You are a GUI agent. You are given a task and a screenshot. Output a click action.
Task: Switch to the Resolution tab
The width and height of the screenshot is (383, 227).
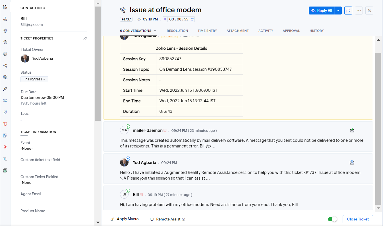pyautogui.click(x=177, y=31)
